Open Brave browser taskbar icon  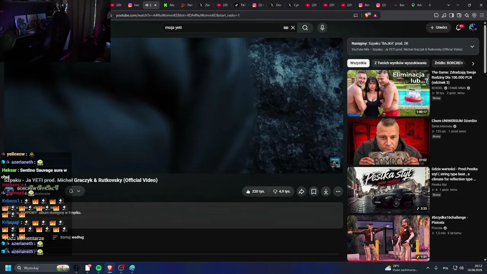[x=110, y=268]
